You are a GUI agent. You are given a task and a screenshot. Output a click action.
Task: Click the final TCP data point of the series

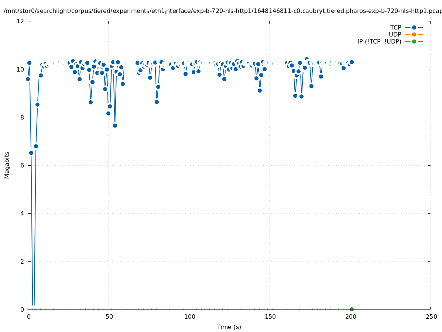tap(352, 62)
